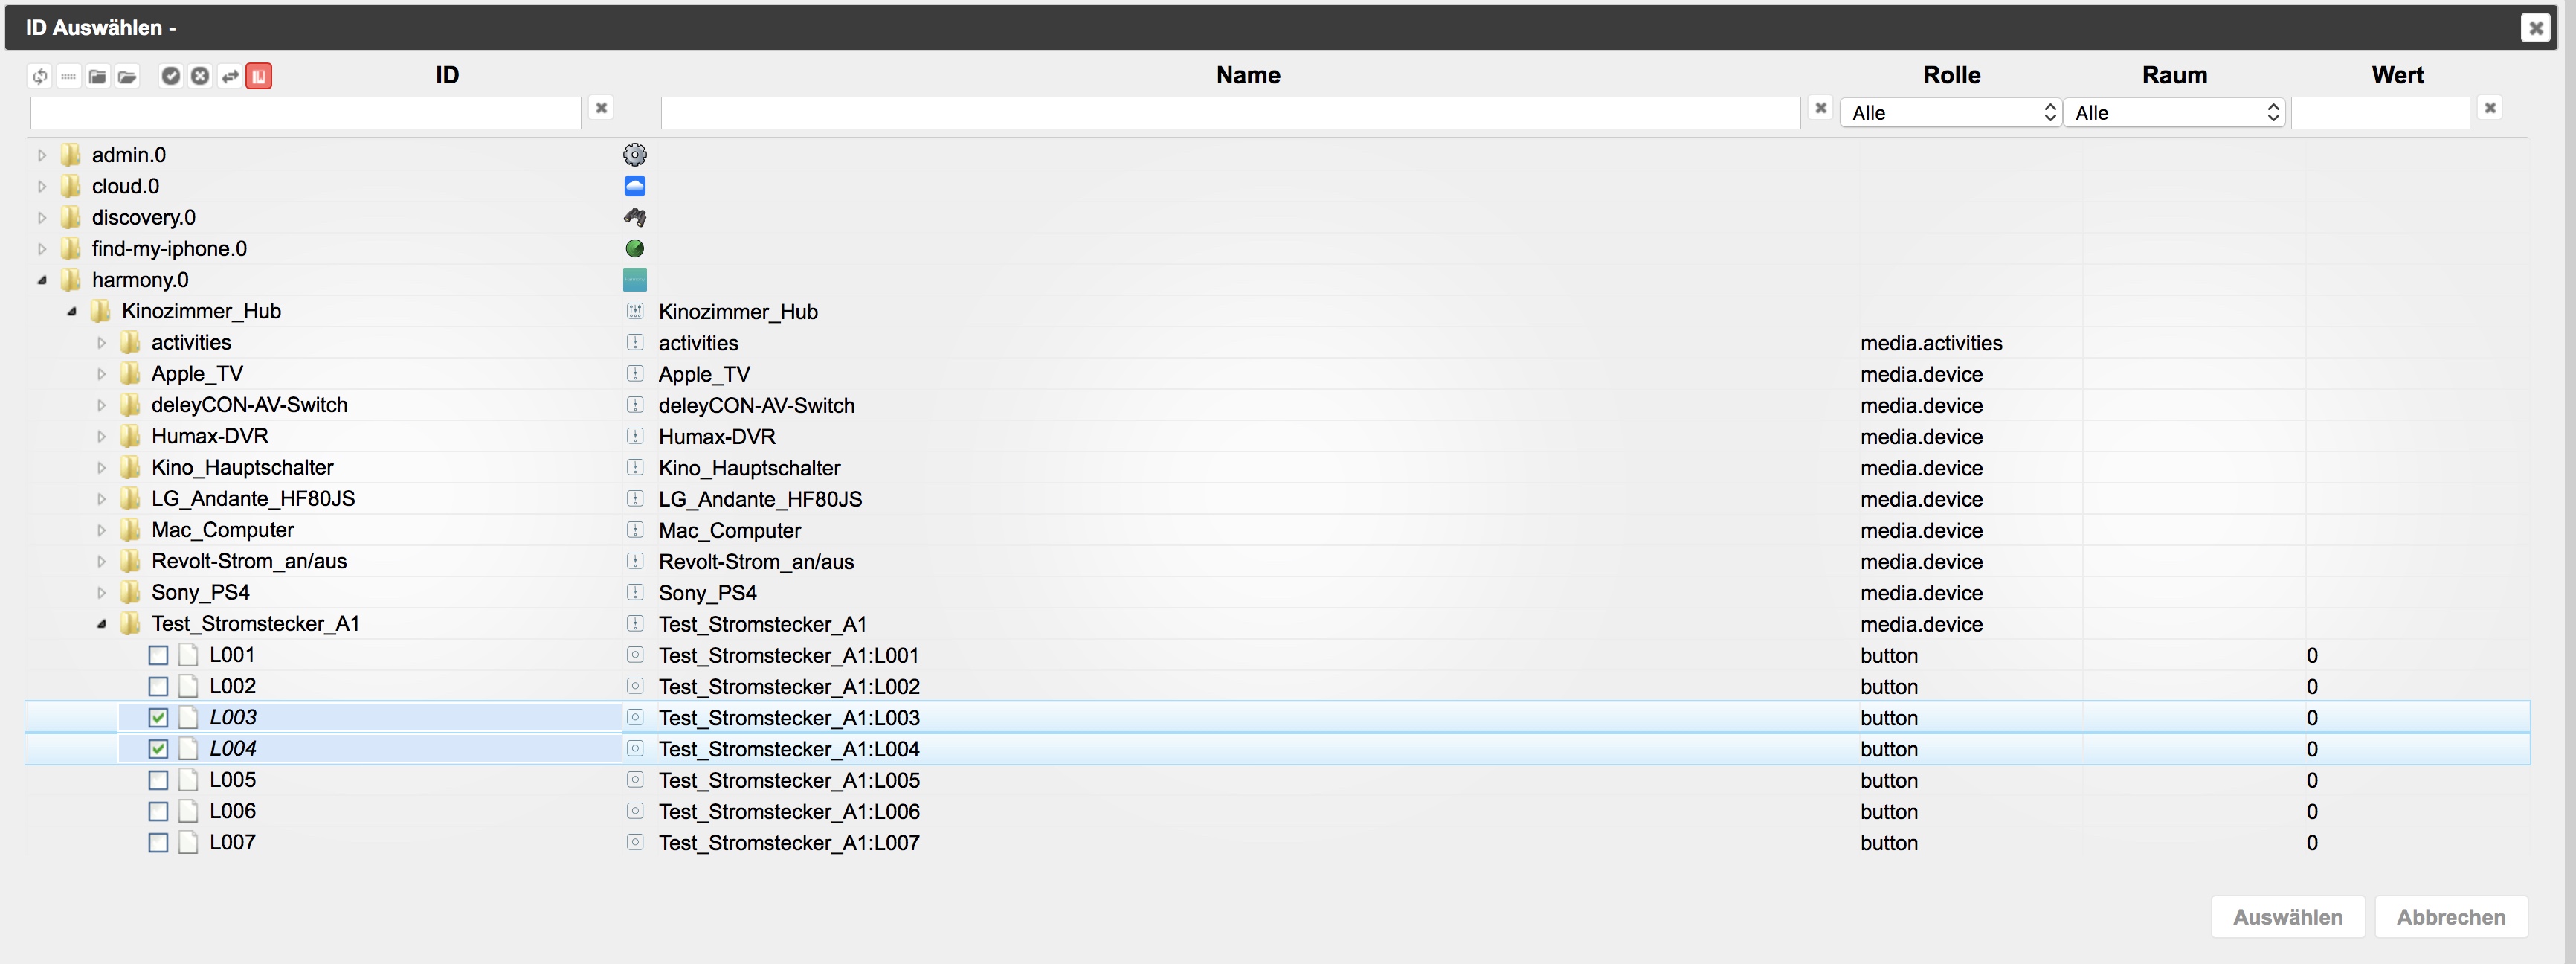Uncheck the L003 checkbox
This screenshot has width=2576, height=964.
(x=158, y=717)
